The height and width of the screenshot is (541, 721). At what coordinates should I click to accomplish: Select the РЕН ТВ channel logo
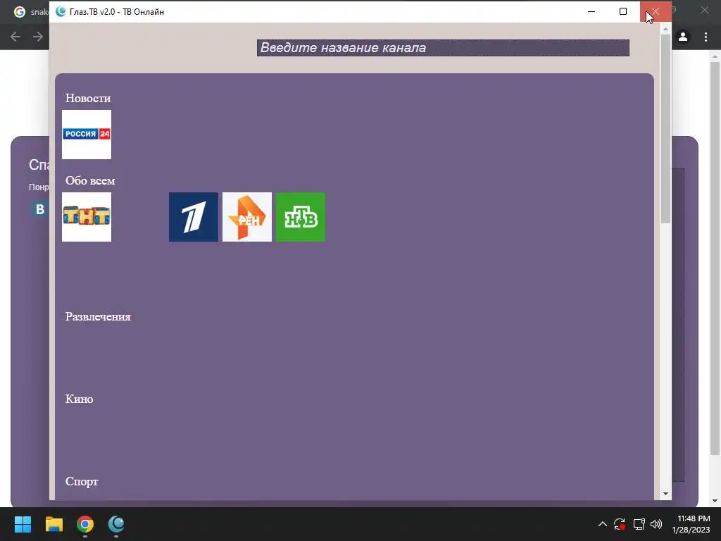point(247,217)
